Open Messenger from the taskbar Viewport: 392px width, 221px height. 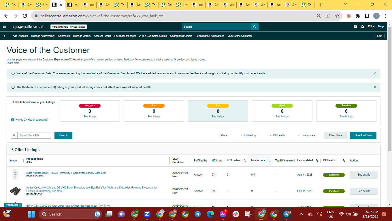(223, 214)
